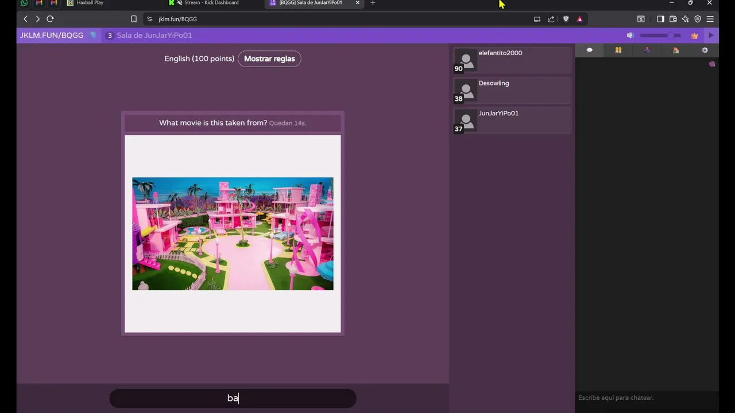Open the players list tab icon

pos(618,50)
